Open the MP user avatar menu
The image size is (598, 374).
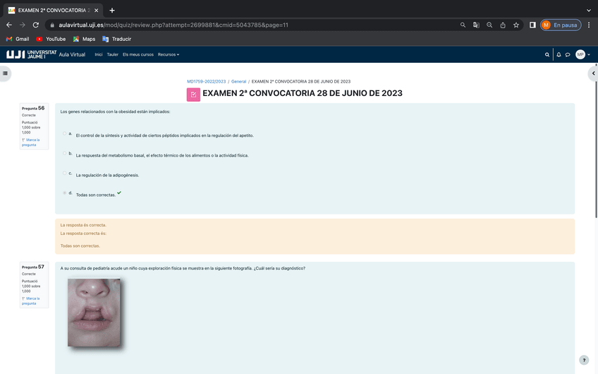(582, 54)
